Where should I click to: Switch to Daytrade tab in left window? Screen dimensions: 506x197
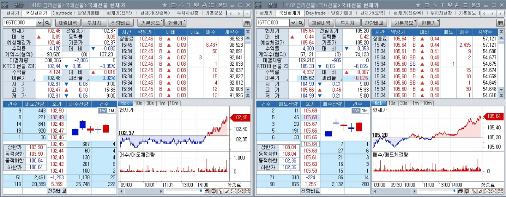click(x=63, y=13)
